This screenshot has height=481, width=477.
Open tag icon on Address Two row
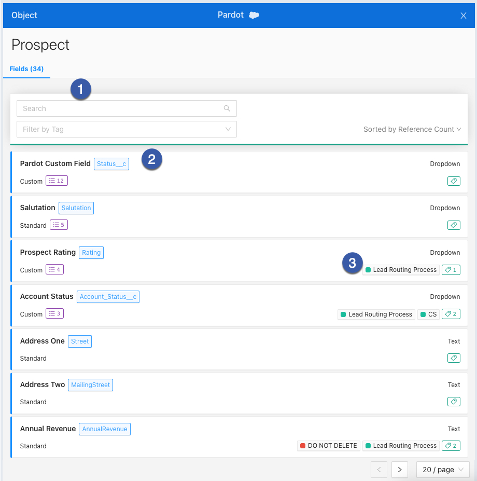click(454, 402)
